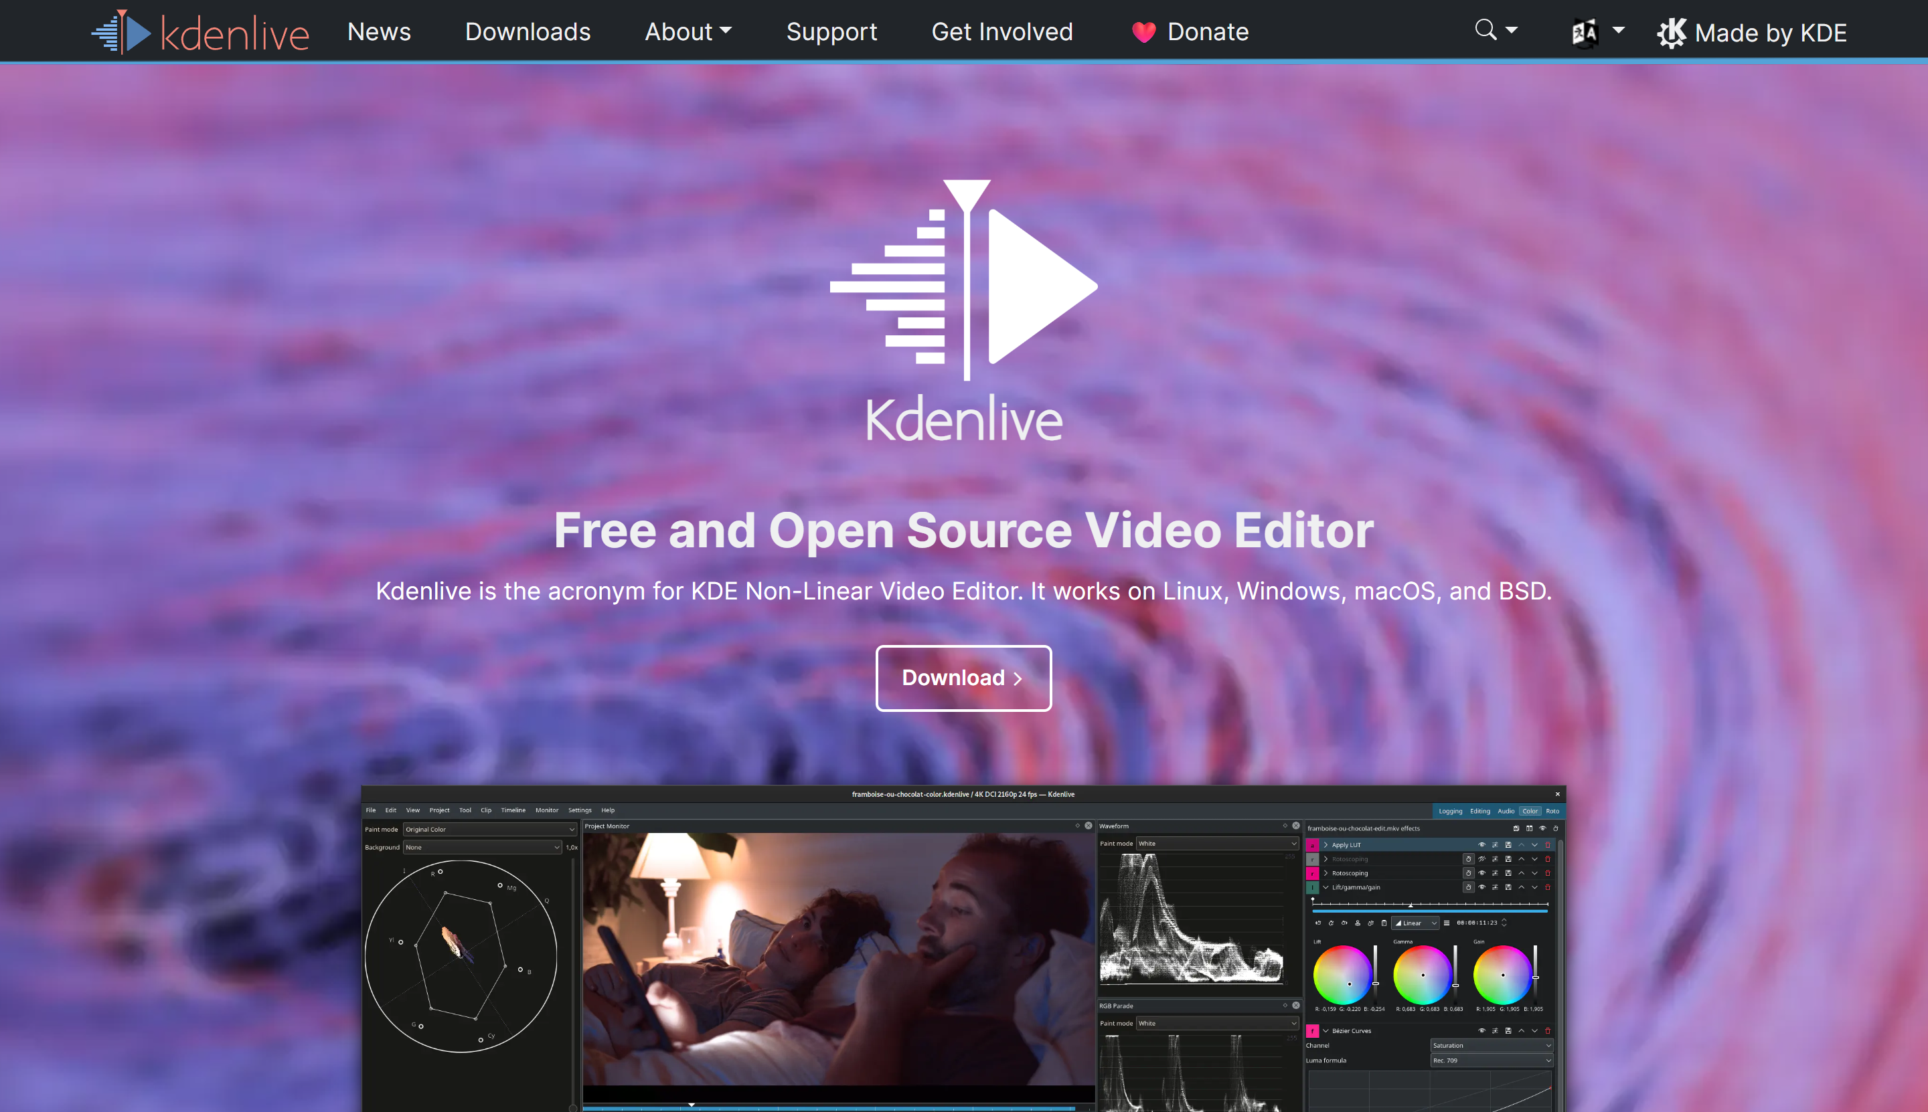
Task: Open the language selector icon
Action: point(1584,31)
